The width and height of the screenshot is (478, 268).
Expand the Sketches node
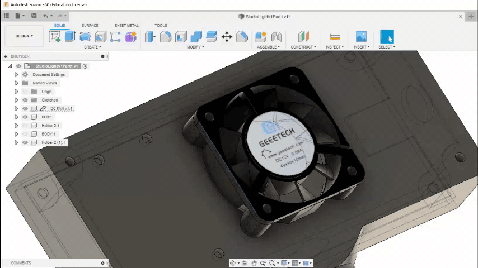pos(16,100)
